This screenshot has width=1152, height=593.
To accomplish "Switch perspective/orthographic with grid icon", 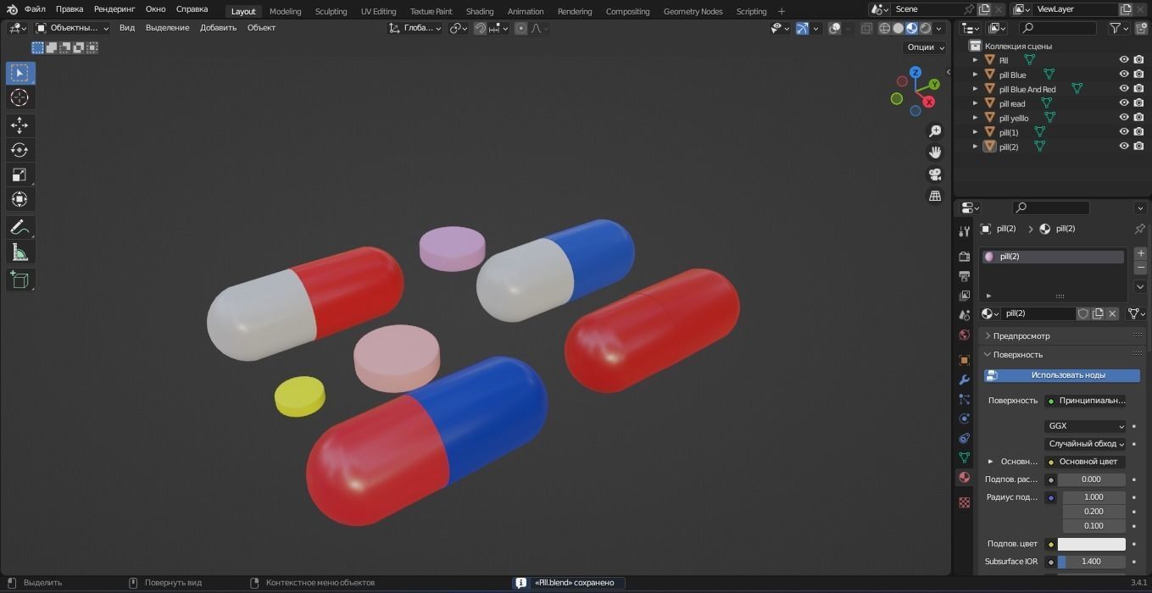I will pos(935,196).
